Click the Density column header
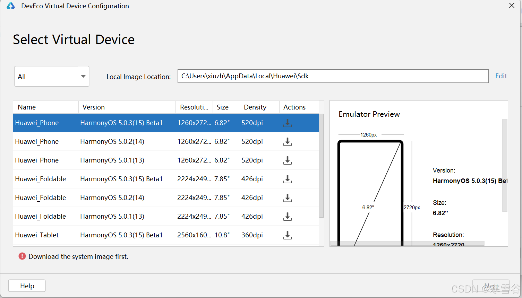This screenshot has height=298, width=522. 259,107
